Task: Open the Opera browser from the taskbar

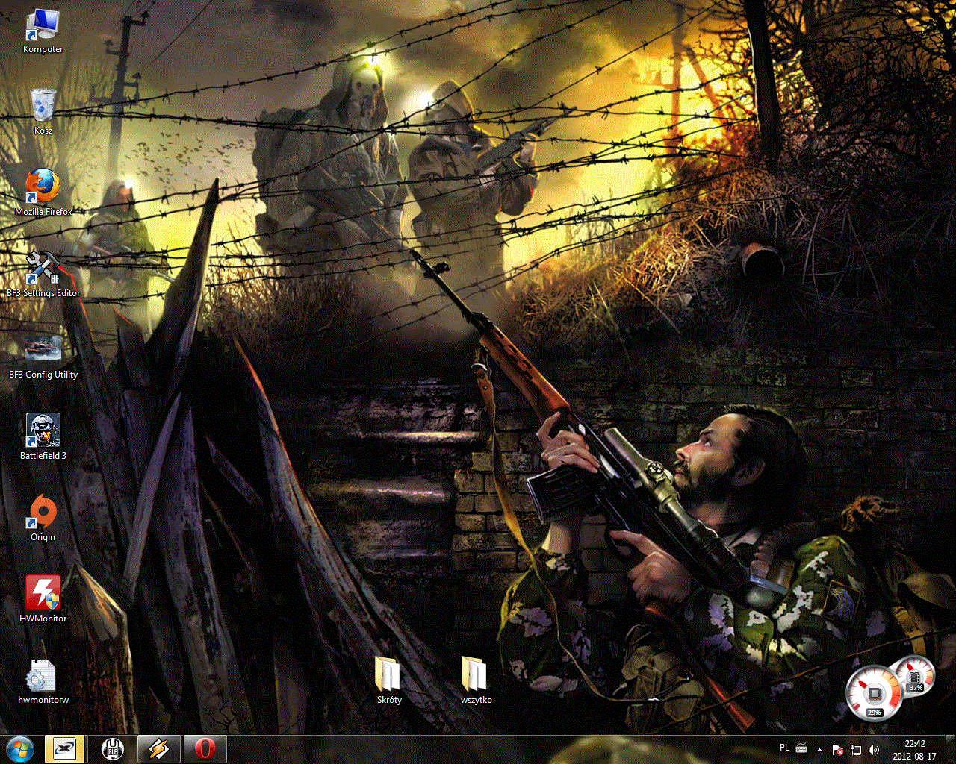Action: (x=205, y=748)
